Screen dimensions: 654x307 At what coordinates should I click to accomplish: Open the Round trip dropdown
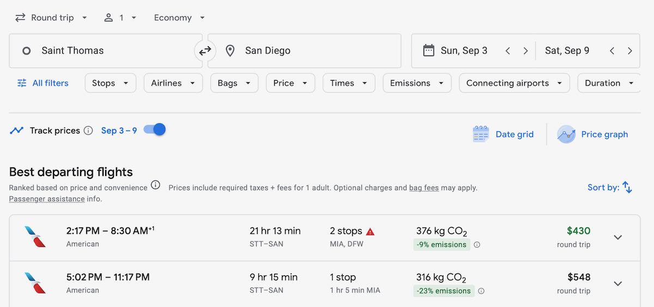point(51,17)
